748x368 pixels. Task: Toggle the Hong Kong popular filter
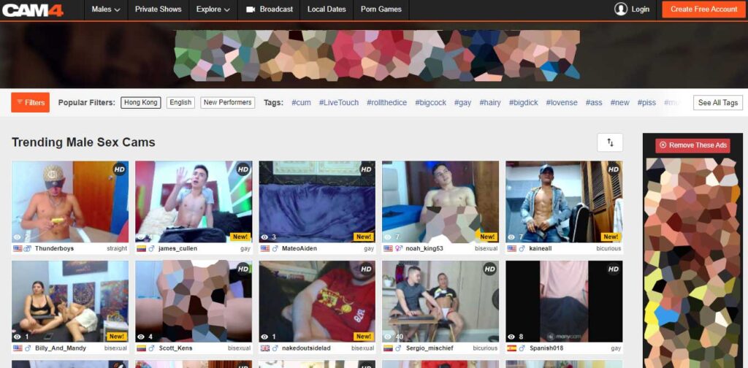click(x=141, y=103)
